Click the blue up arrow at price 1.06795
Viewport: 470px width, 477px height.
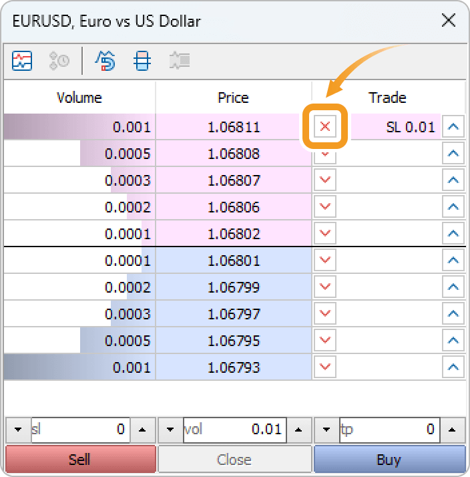(453, 340)
